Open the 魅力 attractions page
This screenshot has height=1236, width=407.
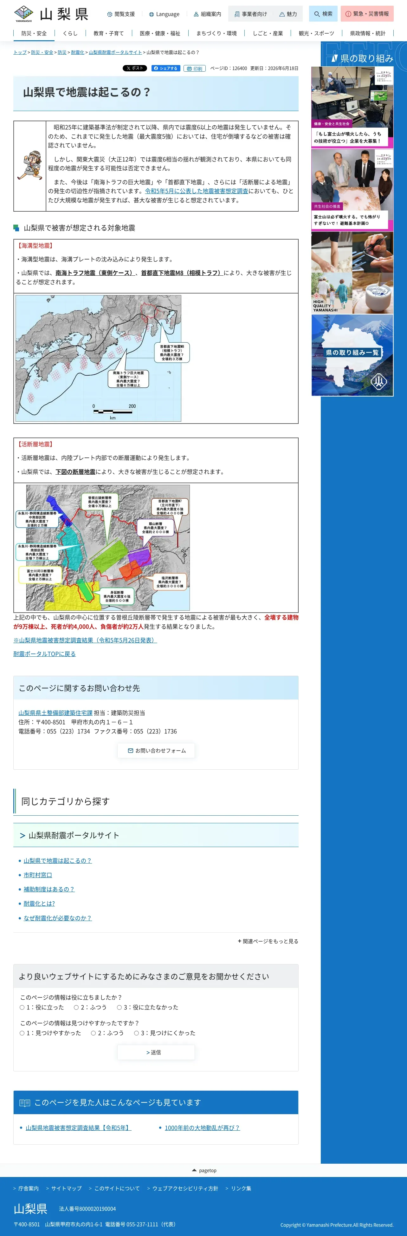point(288,14)
